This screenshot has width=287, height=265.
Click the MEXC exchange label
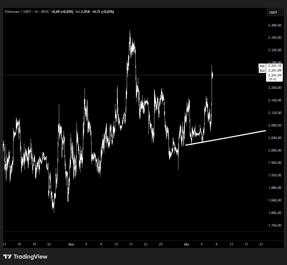coord(45,12)
